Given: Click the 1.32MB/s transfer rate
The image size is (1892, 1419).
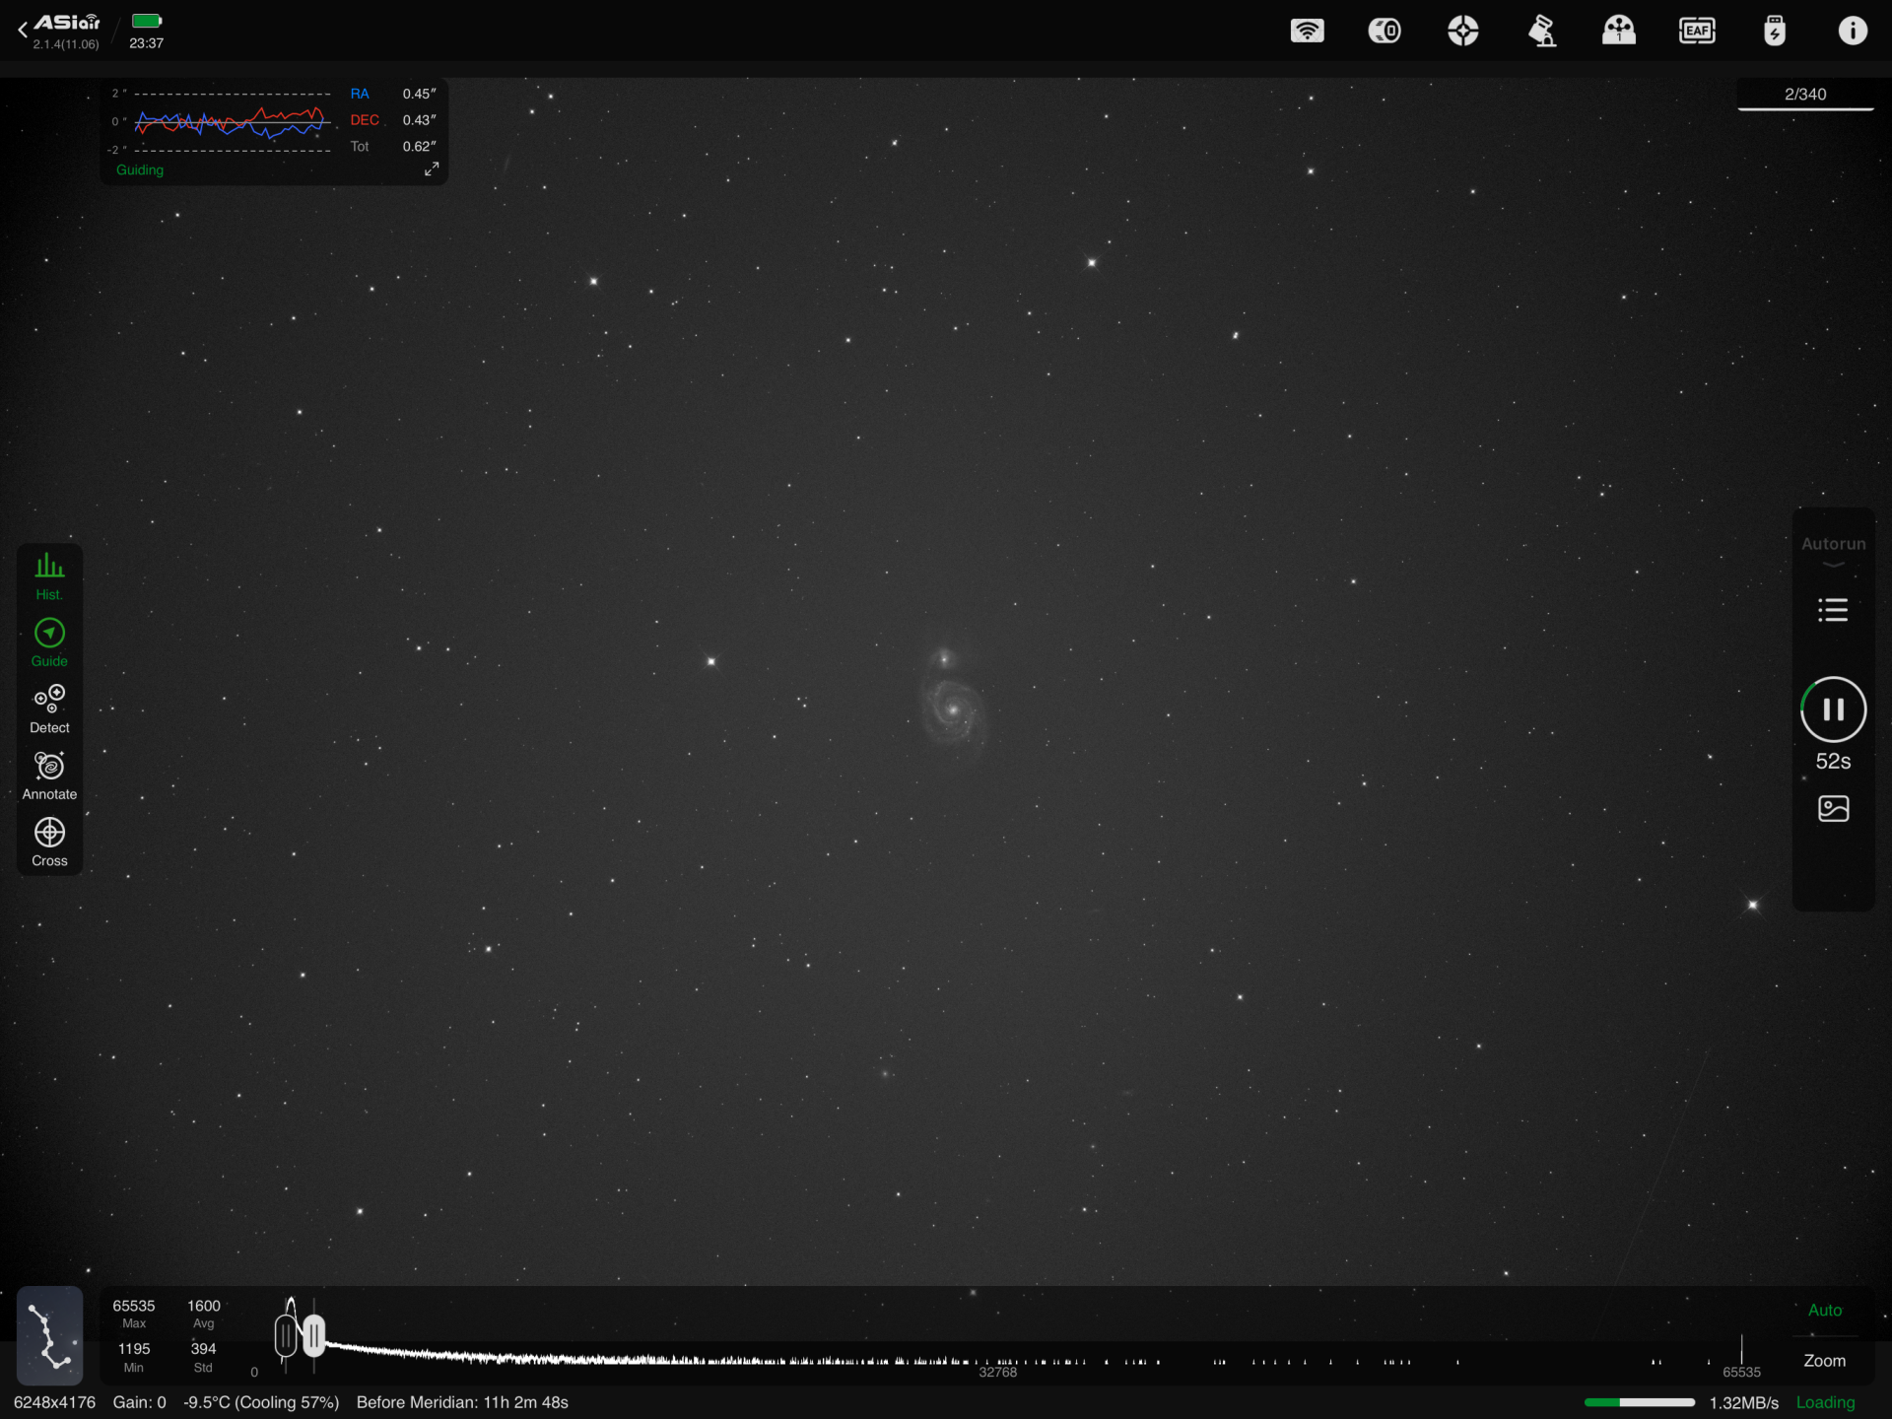Looking at the screenshot, I should (x=1743, y=1402).
